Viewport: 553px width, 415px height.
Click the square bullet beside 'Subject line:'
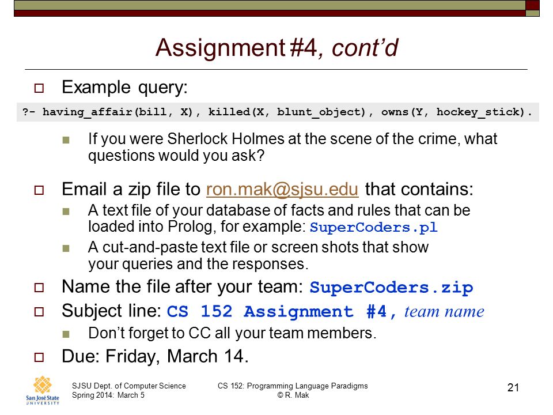[39, 312]
